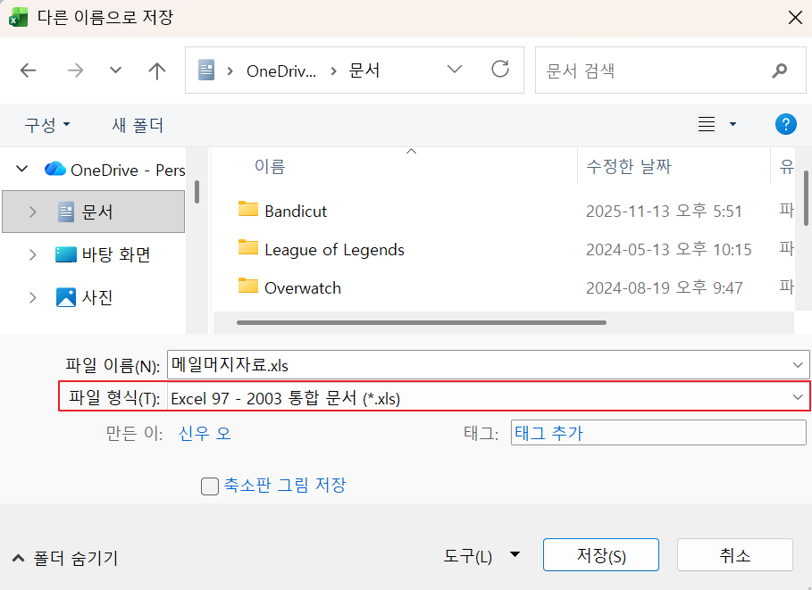812x590 pixels.
Task: Go up to parent folder with up arrow
Action: pos(156,70)
